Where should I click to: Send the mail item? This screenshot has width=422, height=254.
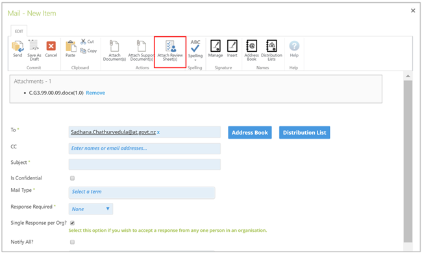tap(18, 49)
